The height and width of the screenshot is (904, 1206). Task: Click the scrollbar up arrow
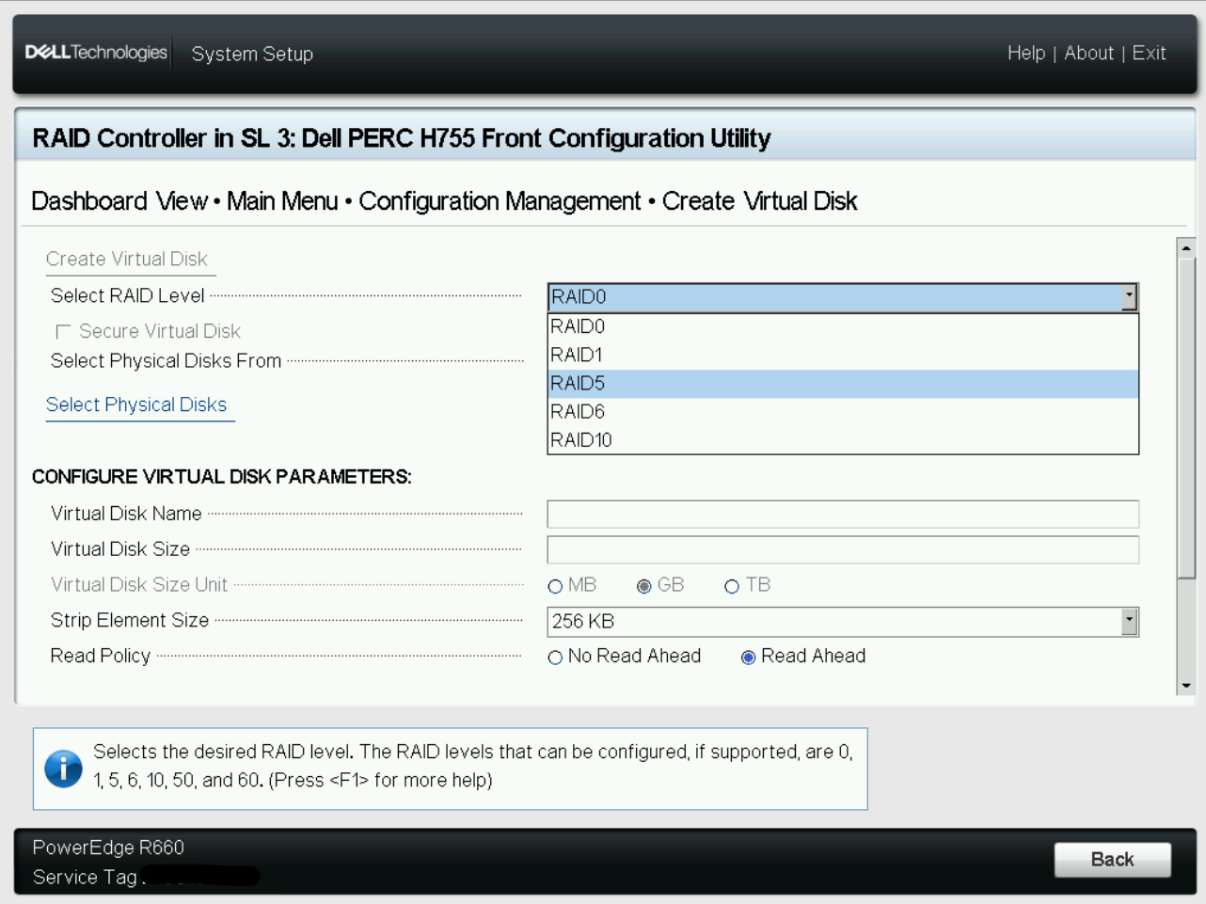1186,248
